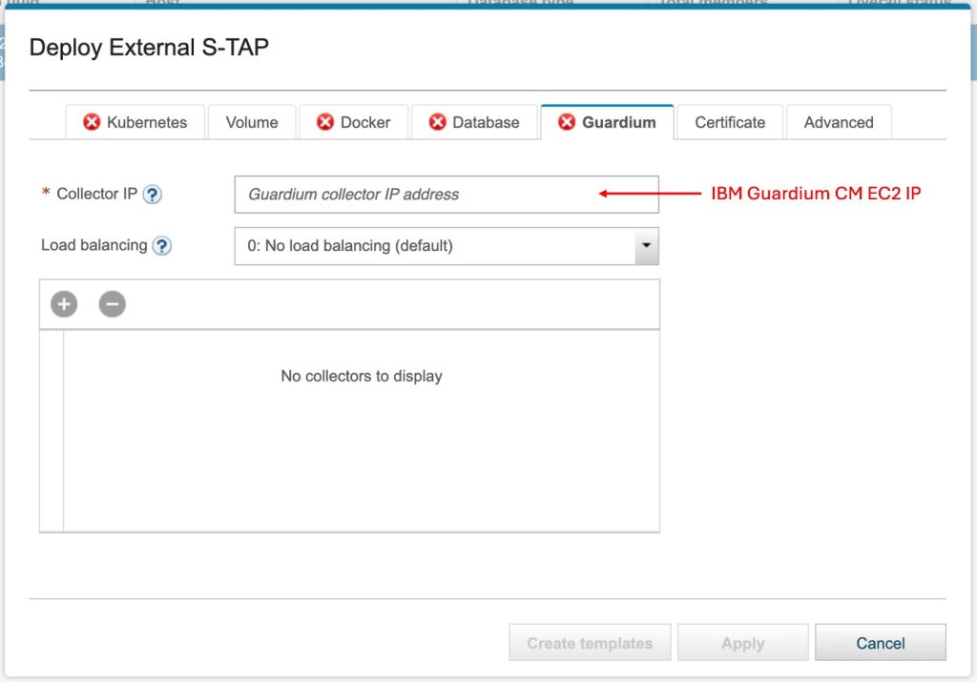Click the Collector IP label
Screen dimensions: 977x683
tap(96, 194)
